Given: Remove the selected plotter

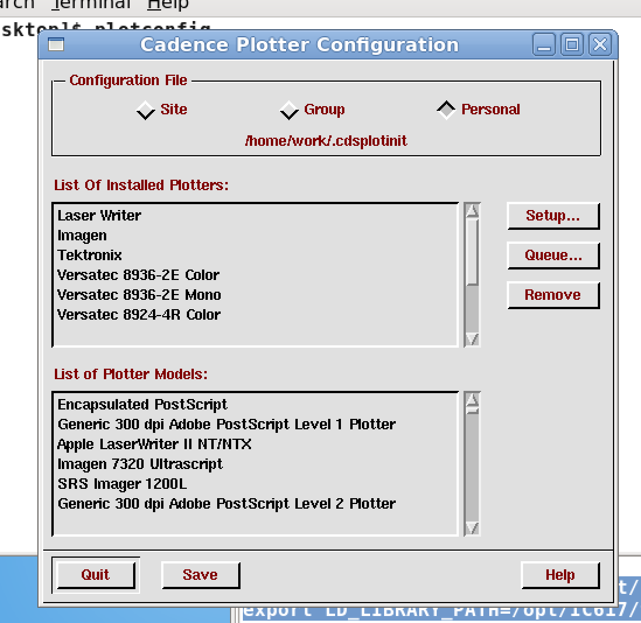Looking at the screenshot, I should pyautogui.click(x=553, y=295).
